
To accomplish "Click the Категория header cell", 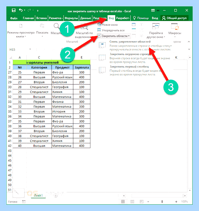I will click(39, 68).
